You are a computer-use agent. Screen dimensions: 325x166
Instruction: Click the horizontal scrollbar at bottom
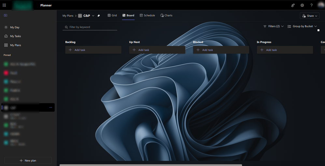click(151, 165)
